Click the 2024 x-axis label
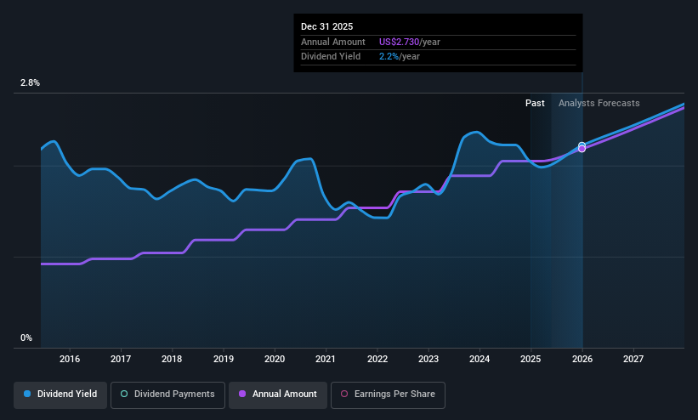Image resolution: width=698 pixels, height=420 pixels. coord(480,359)
